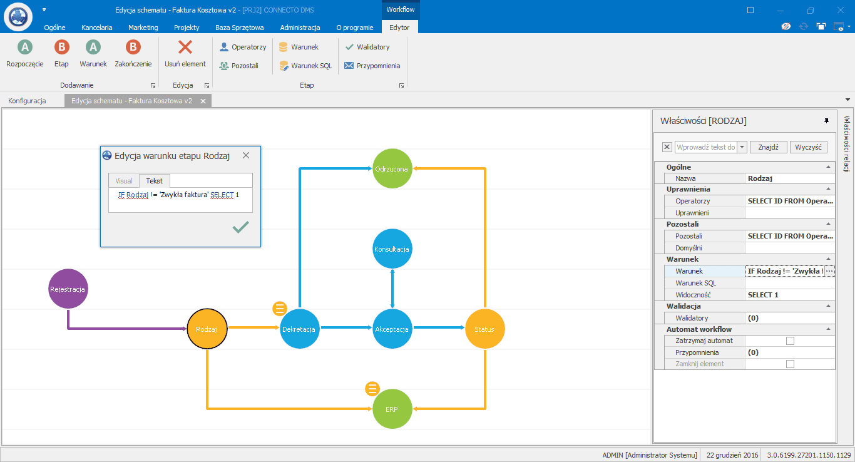Select the Akceptacja workflow node
Image resolution: width=855 pixels, height=462 pixels.
(x=392, y=329)
